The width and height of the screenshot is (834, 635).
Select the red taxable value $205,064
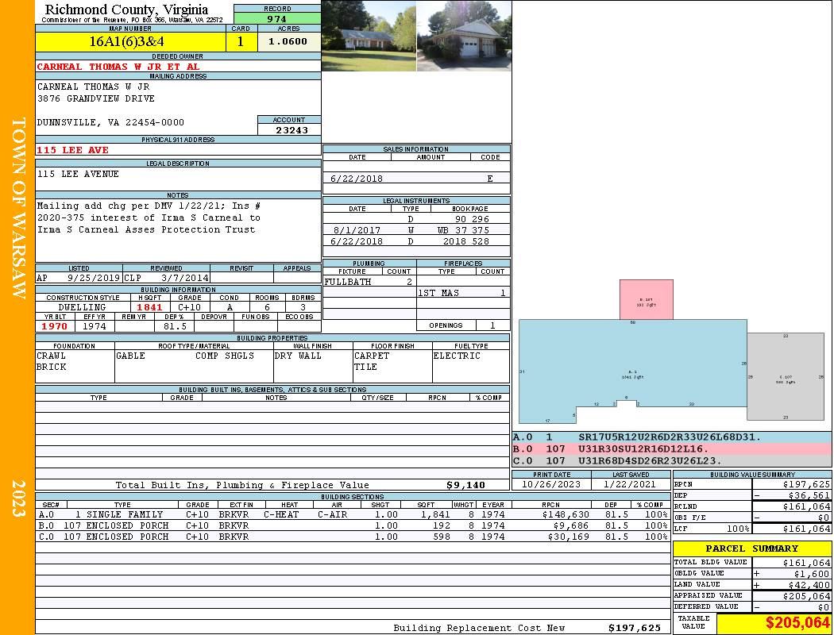(x=797, y=623)
